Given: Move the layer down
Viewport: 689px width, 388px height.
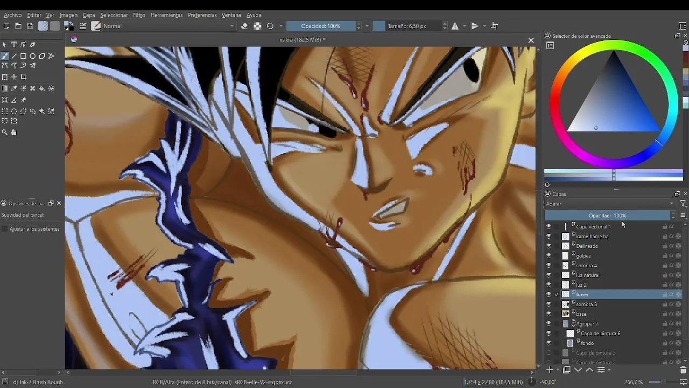Looking at the screenshot, I should (x=578, y=370).
